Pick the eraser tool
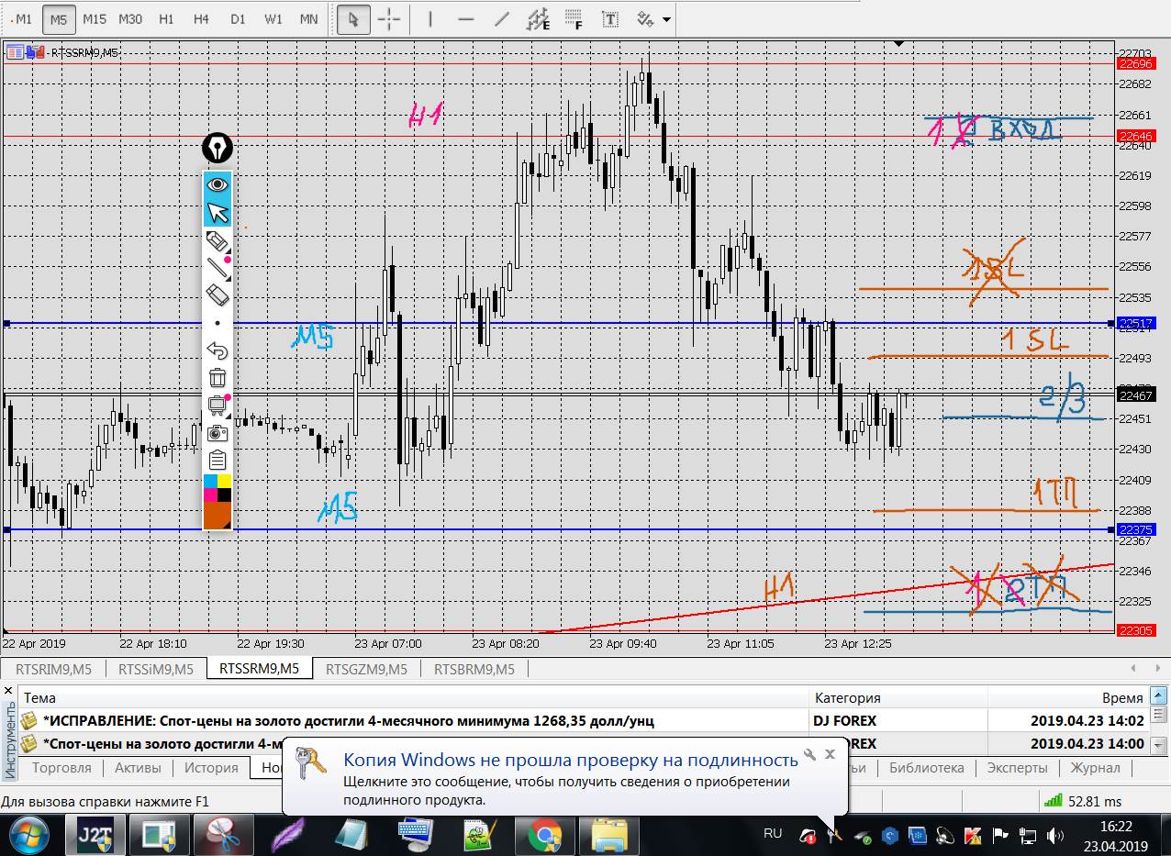Screen dimensions: 1171x856 coord(217,295)
